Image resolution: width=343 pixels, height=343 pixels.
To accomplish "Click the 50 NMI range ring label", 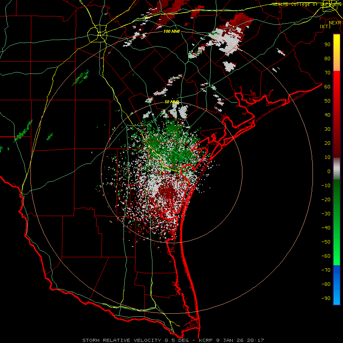I will 171,102.
